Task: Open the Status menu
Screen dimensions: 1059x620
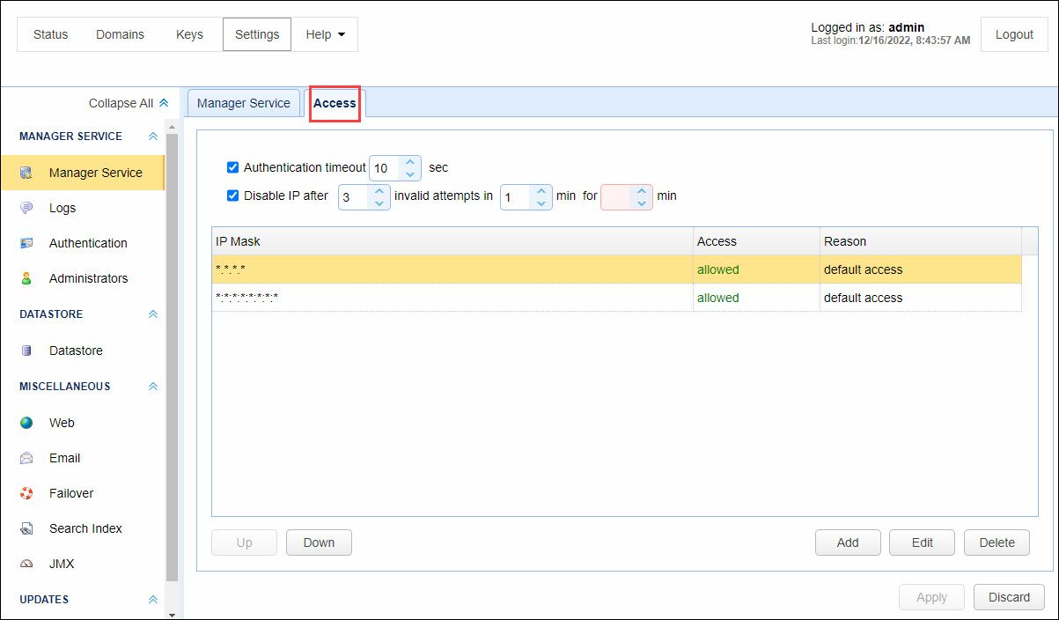Action: (x=50, y=34)
